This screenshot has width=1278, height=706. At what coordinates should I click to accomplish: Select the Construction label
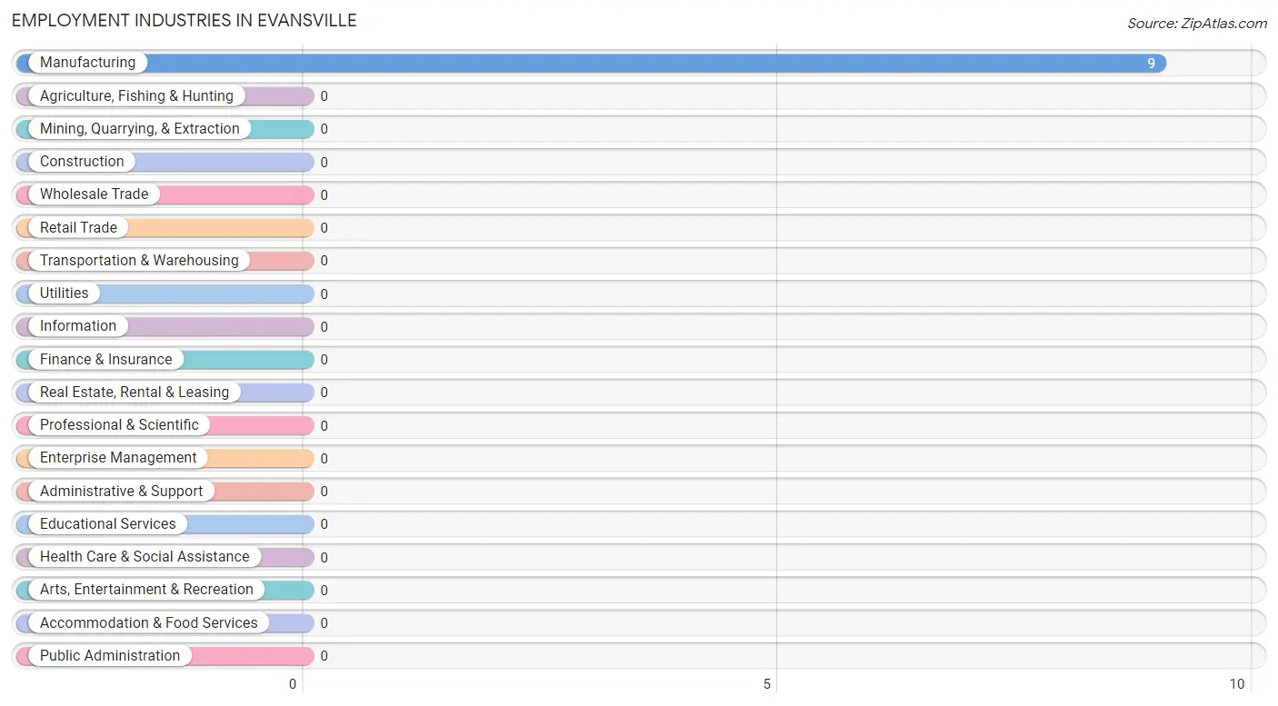82,162
